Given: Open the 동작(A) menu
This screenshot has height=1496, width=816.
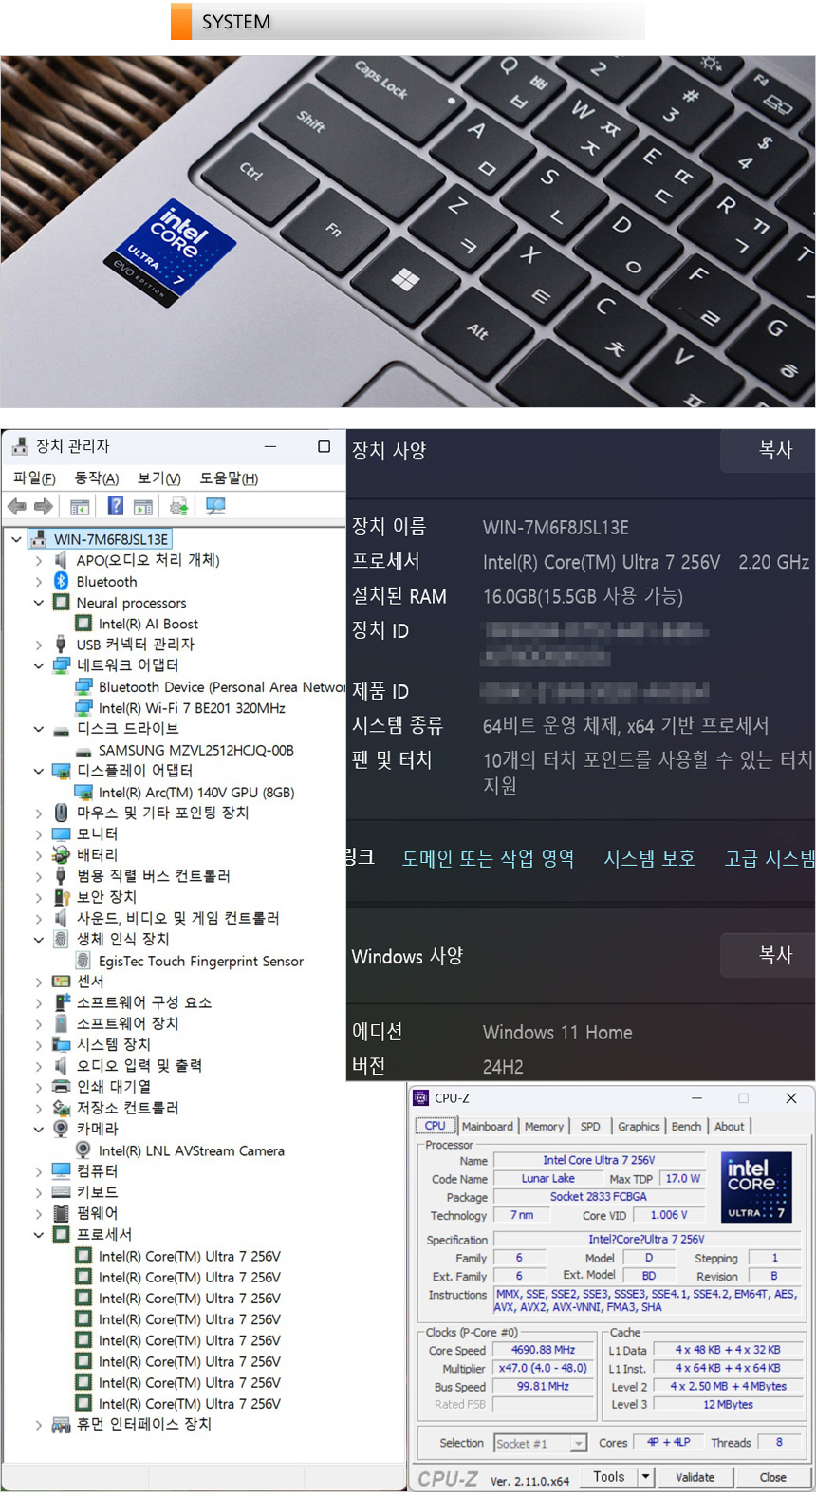Looking at the screenshot, I should pos(97,478).
